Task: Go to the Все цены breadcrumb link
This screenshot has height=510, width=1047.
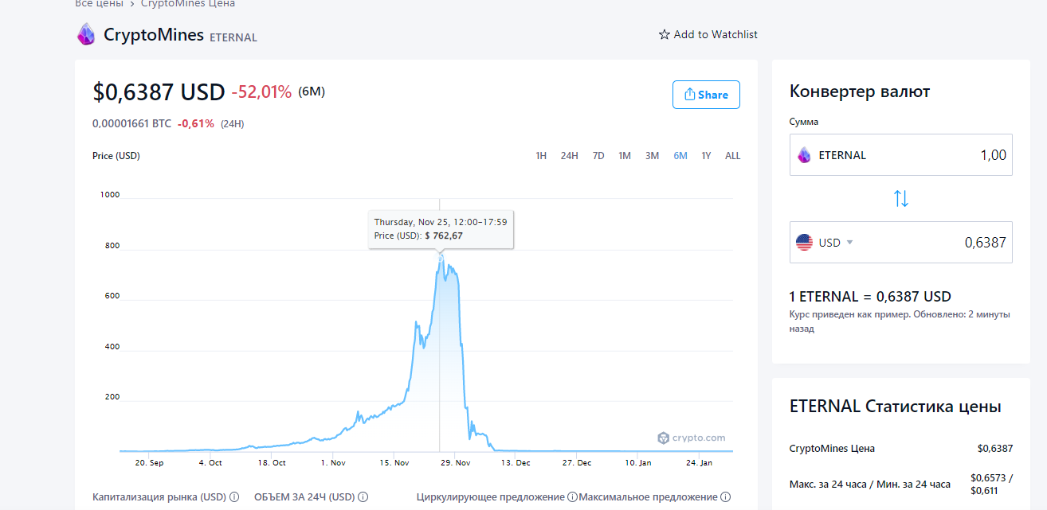Action: 100,4
